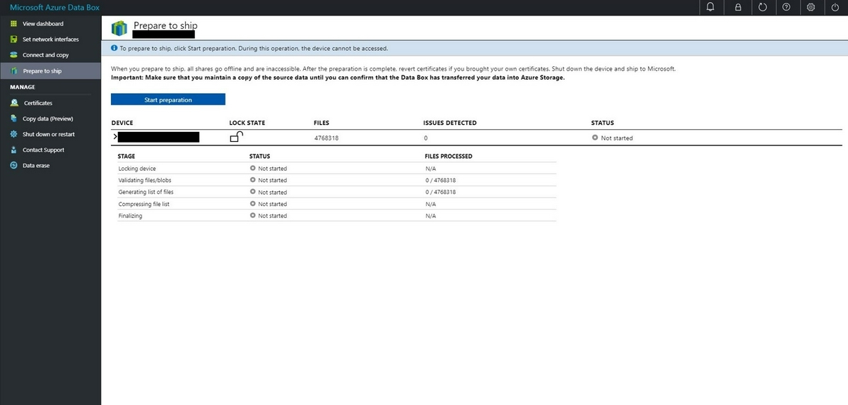This screenshot has width=848, height=405.
Task: Click Generating list 0 / 4768318 value
Action: tap(440, 192)
